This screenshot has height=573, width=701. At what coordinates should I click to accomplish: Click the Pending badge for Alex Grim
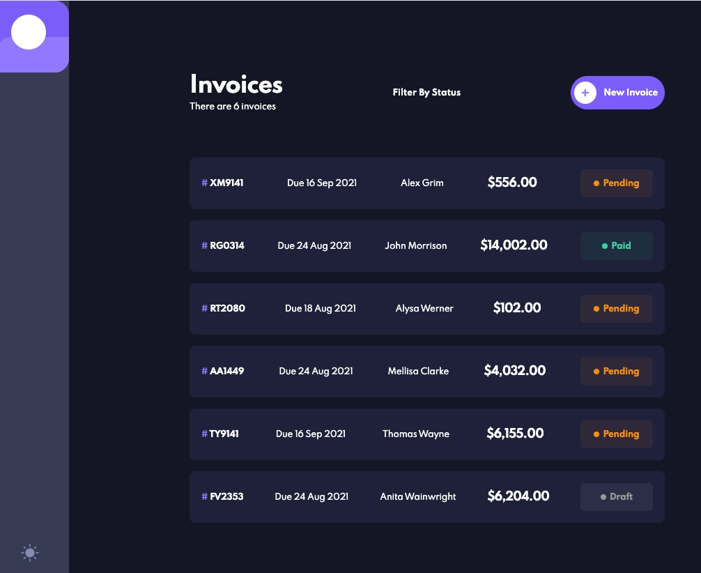coord(616,183)
